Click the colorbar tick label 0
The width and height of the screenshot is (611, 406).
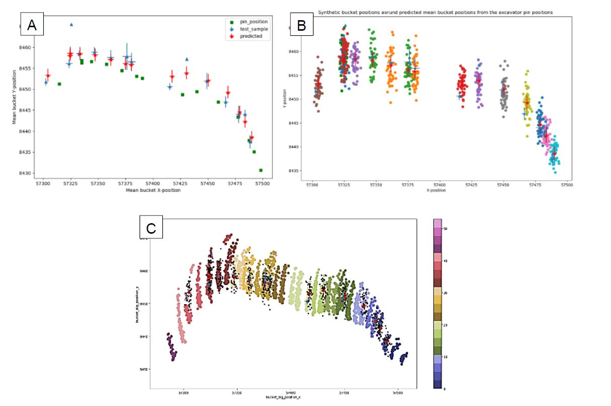click(x=445, y=388)
